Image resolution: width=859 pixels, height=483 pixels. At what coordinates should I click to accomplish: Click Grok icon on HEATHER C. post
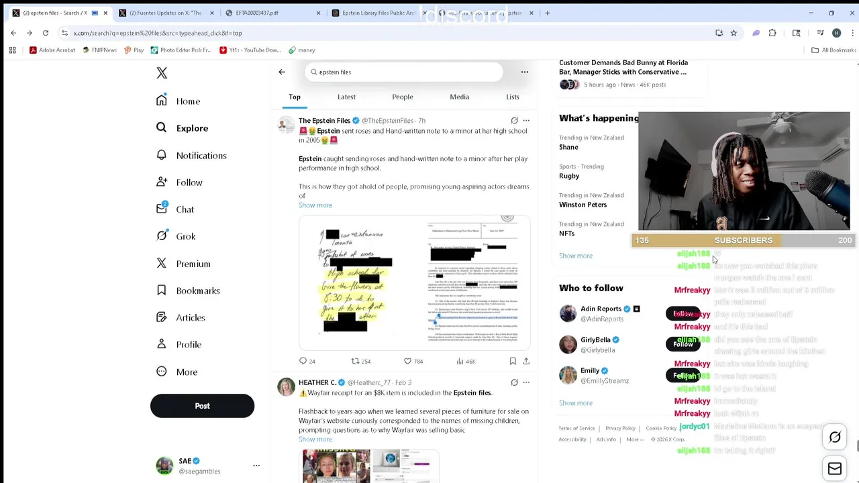click(x=514, y=383)
